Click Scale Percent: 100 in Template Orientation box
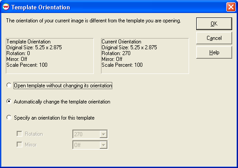Screen dimensions: 238x168 click(27, 65)
